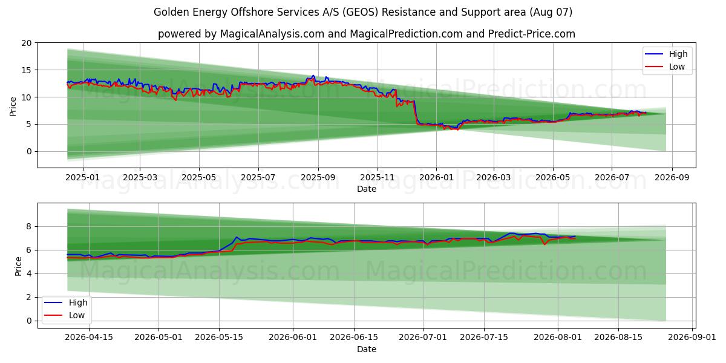Click the '8' price tick on the lower chart

coord(28,227)
